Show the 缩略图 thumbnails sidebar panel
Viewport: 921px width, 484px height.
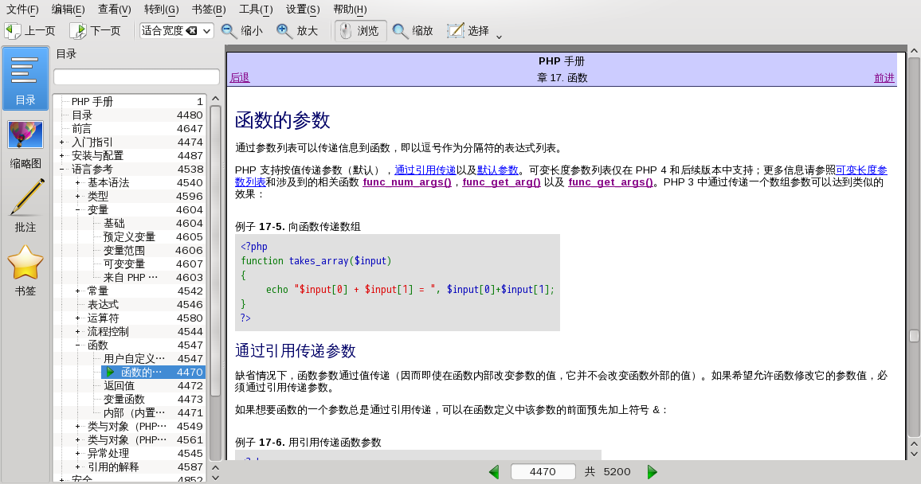coord(25,144)
